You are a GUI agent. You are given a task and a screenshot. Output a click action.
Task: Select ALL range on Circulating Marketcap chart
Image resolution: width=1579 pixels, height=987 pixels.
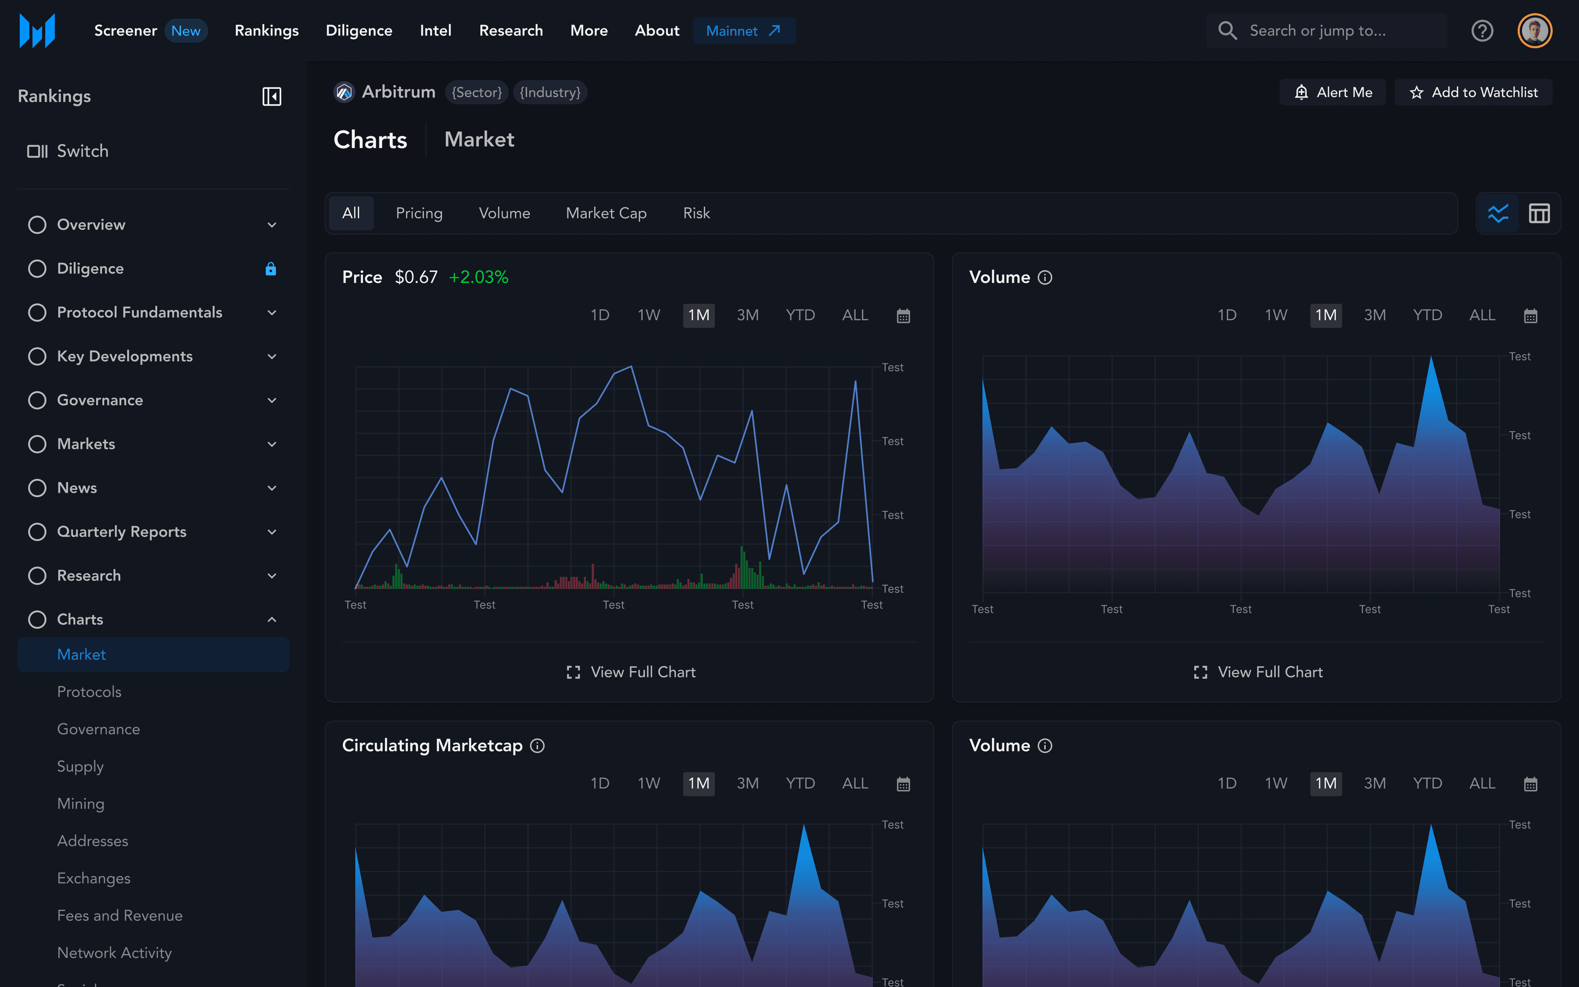(x=855, y=784)
